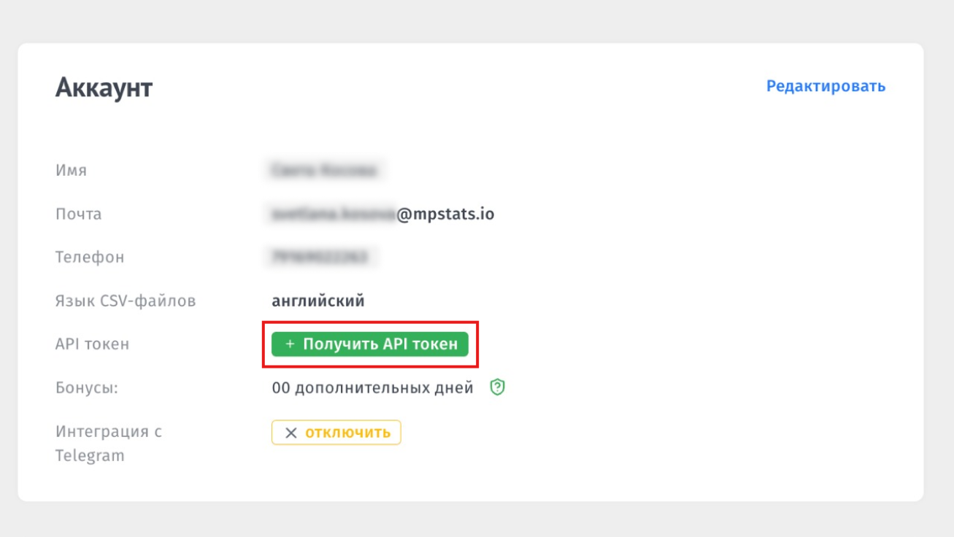Disable Telegram integration via отключить

tap(336, 433)
